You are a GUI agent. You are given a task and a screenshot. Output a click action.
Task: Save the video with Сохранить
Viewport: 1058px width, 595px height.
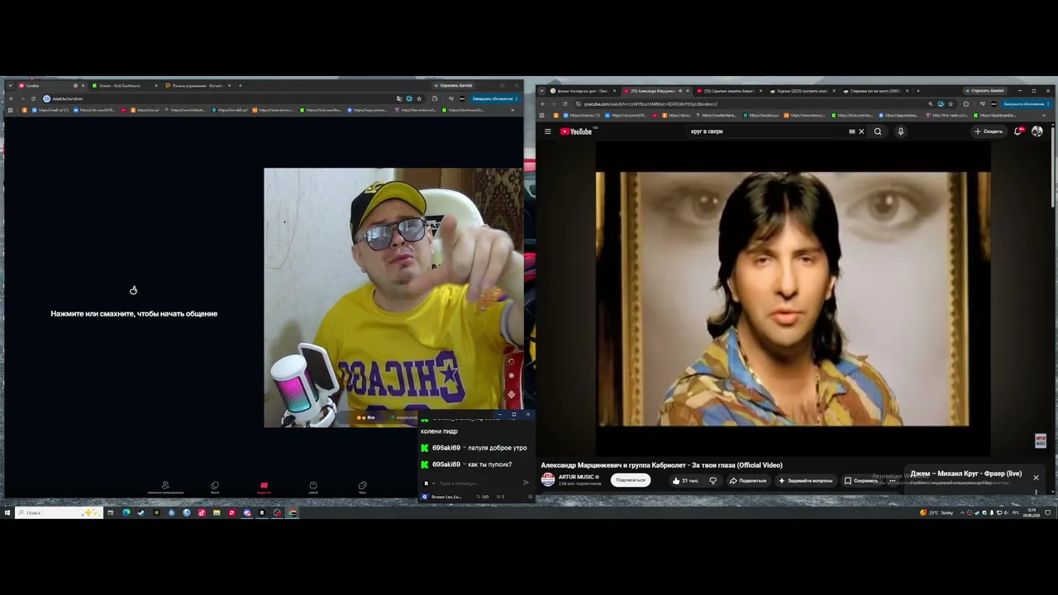tap(861, 480)
